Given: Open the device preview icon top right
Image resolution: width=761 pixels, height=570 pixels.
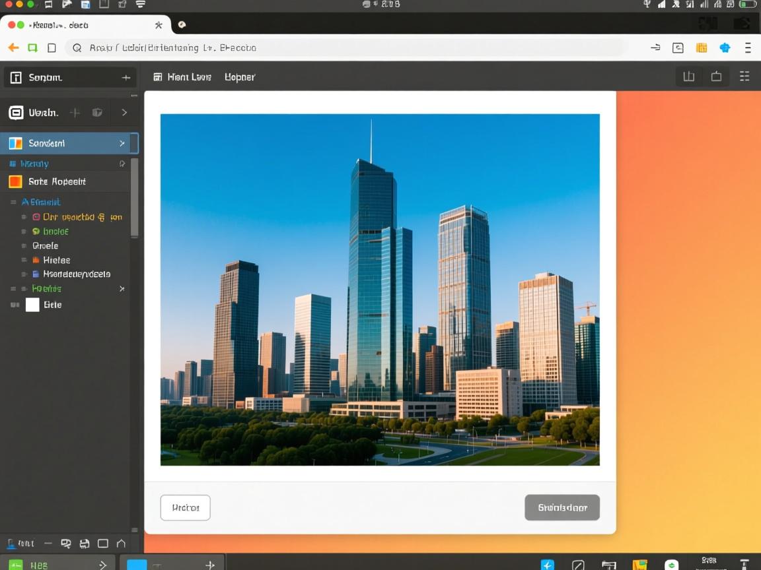Looking at the screenshot, I should [x=717, y=76].
